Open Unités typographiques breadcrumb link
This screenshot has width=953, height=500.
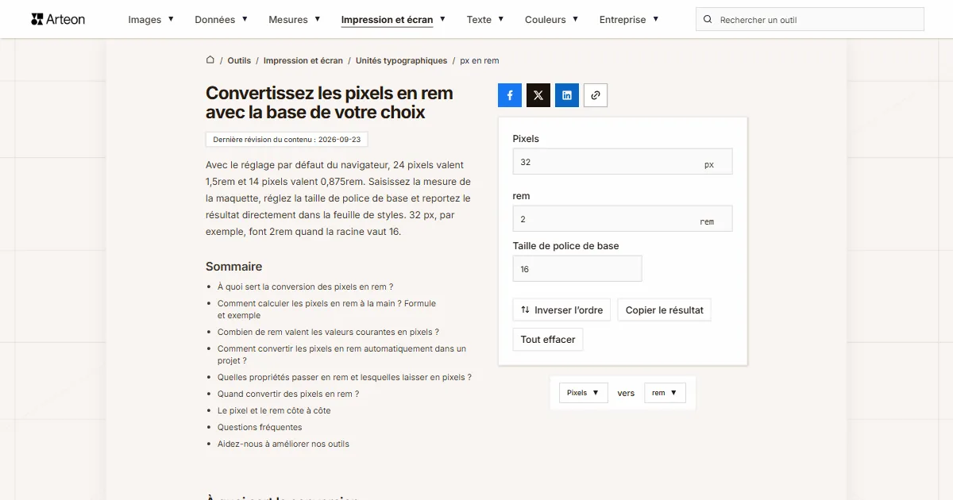pos(402,60)
